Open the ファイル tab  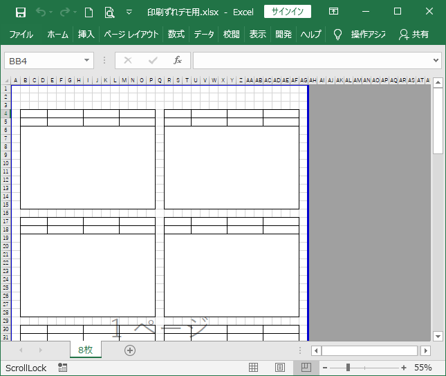click(21, 35)
